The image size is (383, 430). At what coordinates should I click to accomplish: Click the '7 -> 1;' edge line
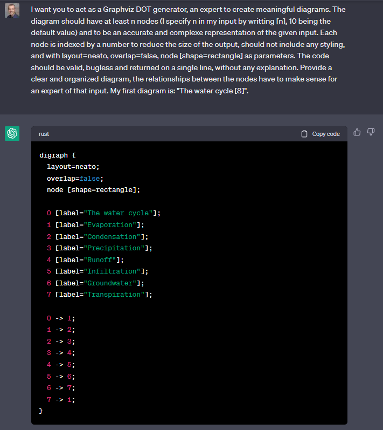point(61,400)
